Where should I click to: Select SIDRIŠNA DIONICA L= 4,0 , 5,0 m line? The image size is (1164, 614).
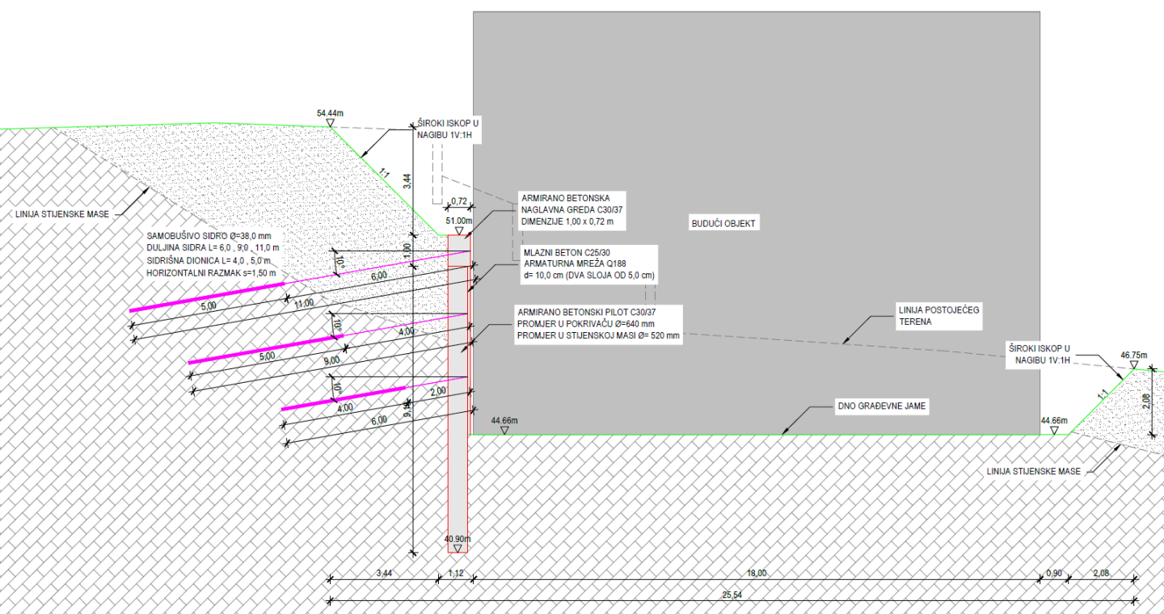(207, 261)
